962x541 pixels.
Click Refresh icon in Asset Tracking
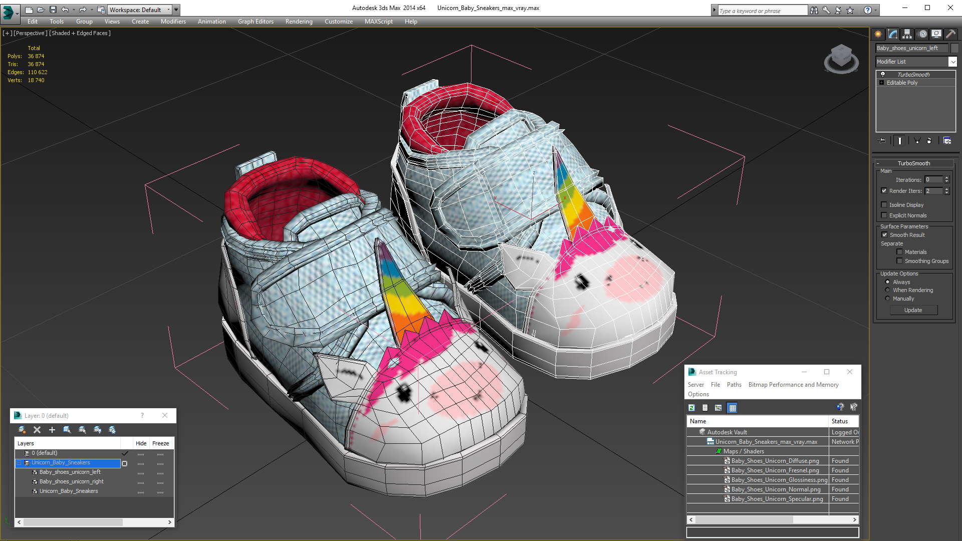click(x=692, y=408)
